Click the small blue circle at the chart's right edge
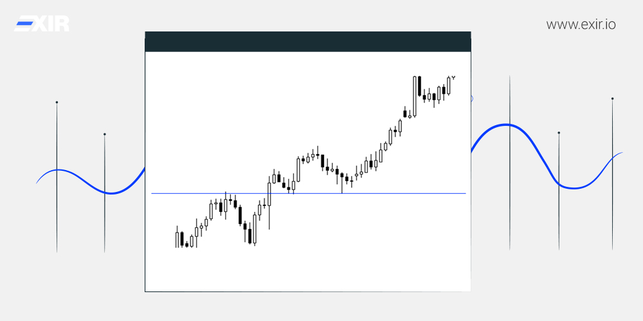 [471, 99]
